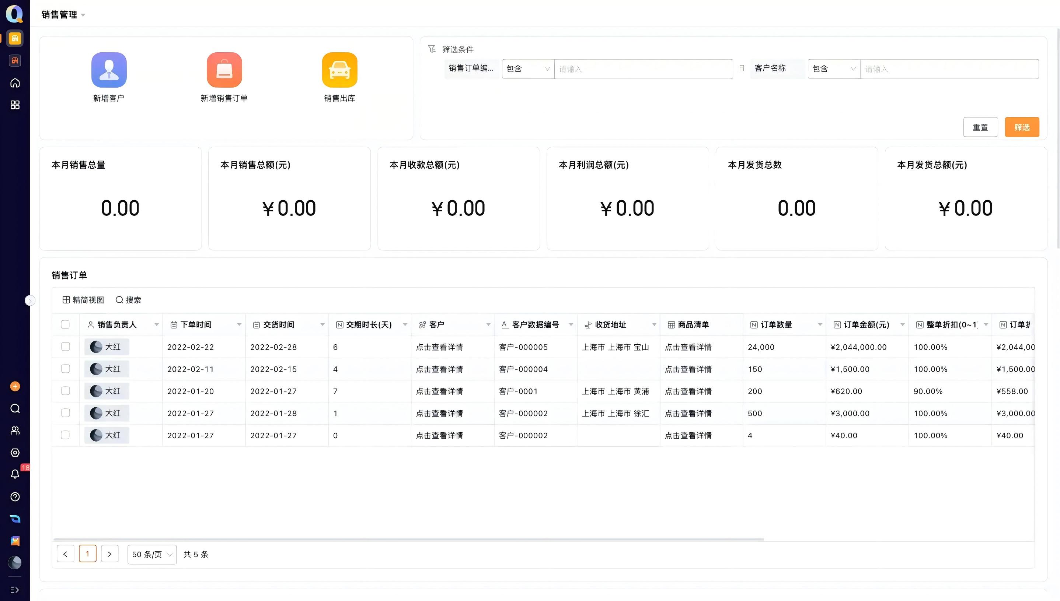
Task: Click the app logo at top left
Action: (14, 14)
